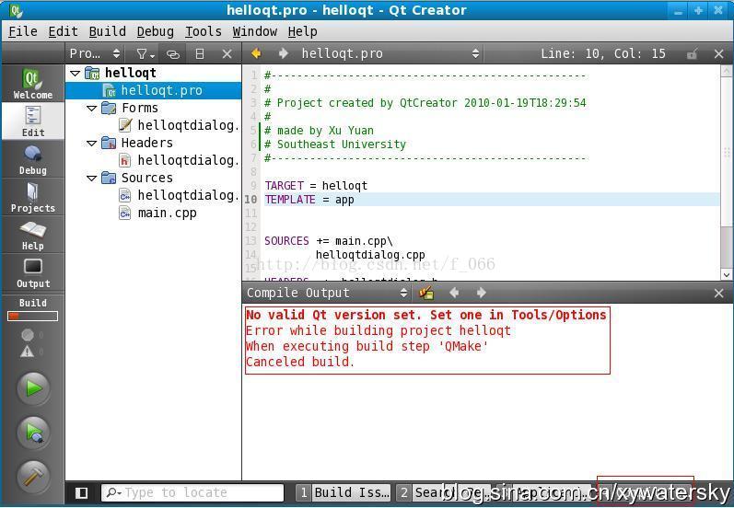The width and height of the screenshot is (734, 508).
Task: Open the Build Issues output pane
Action: (x=344, y=492)
